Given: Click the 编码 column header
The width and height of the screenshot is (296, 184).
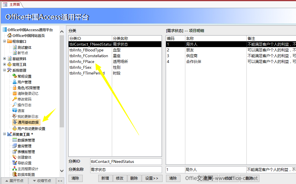Looking at the screenshot, I should (176, 38).
